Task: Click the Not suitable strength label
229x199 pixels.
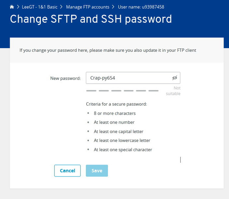Action: 173,91
